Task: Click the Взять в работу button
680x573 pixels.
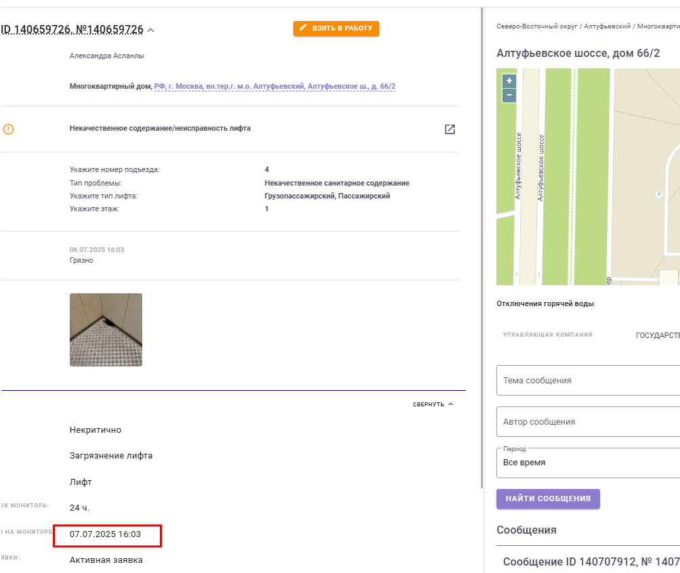Action: (x=336, y=28)
